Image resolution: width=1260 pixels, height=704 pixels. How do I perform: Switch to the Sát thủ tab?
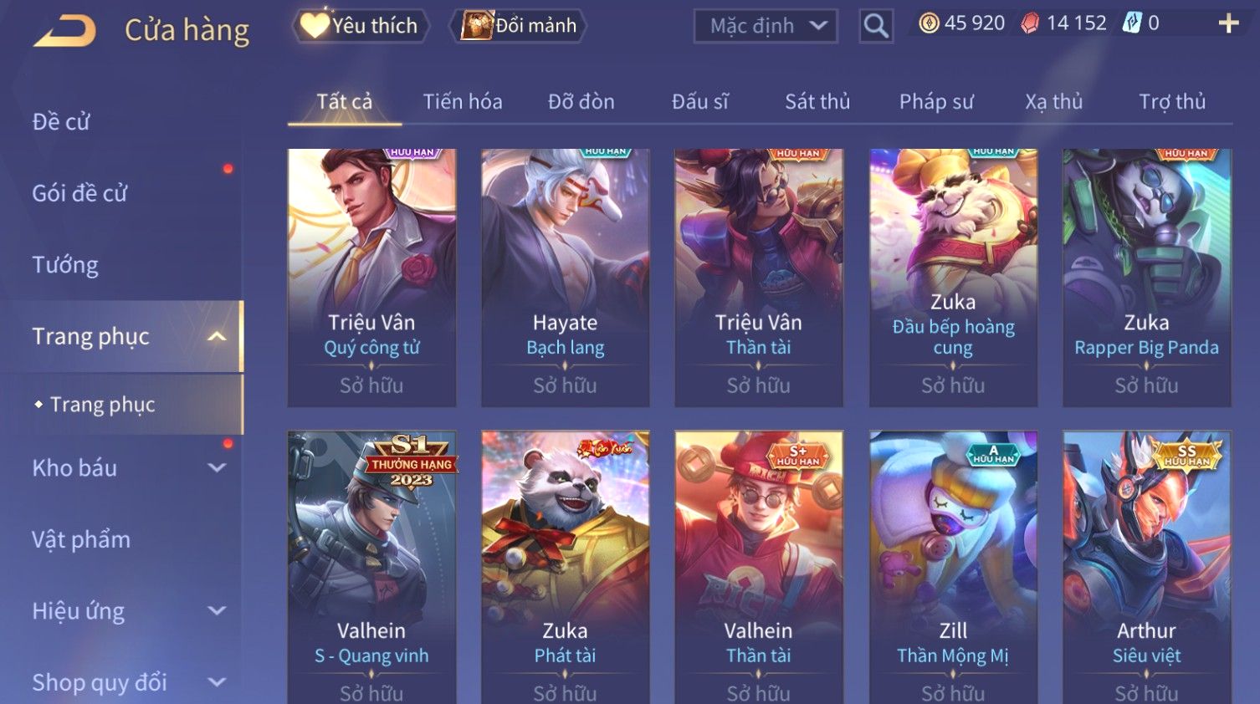click(817, 102)
